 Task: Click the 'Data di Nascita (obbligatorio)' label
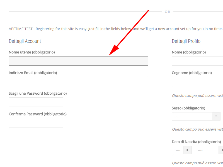click(196, 142)
